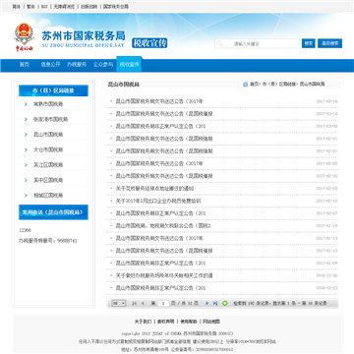This screenshot has width=354, height=354.
Task: Open 公众参与 navigation tab
Action: (x=103, y=65)
